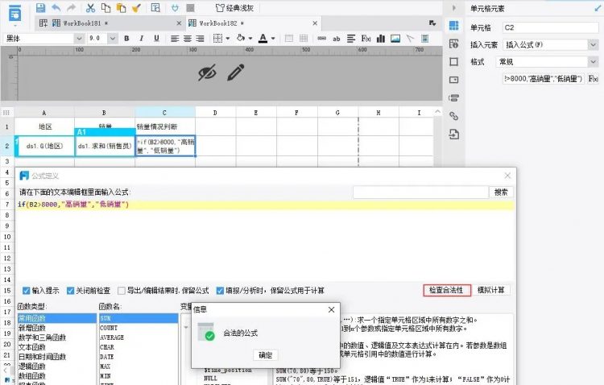Screen dimensions: 604x385
Task: Select 文本函数 function type
Action: 32,347
